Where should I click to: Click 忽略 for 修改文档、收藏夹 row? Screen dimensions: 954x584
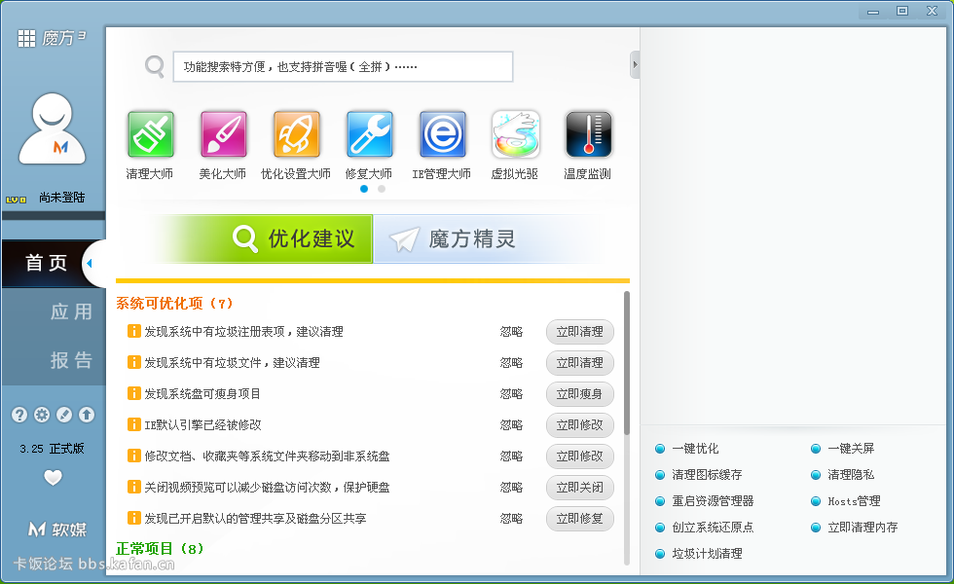point(511,456)
